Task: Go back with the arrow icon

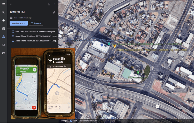Action: click(11, 4)
